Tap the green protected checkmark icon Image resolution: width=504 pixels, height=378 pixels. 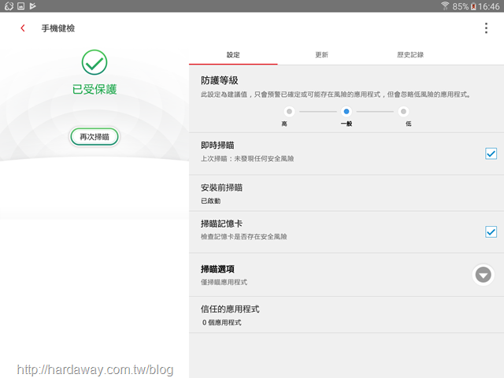tap(94, 62)
